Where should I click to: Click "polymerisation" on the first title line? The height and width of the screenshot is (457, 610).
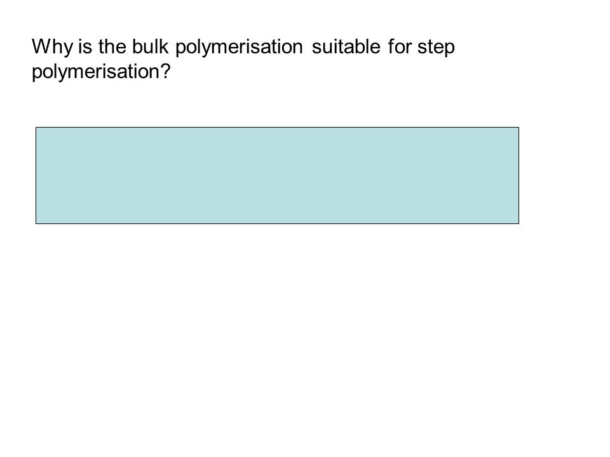point(239,48)
